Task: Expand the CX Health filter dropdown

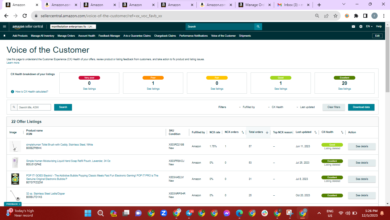Action: (276, 107)
